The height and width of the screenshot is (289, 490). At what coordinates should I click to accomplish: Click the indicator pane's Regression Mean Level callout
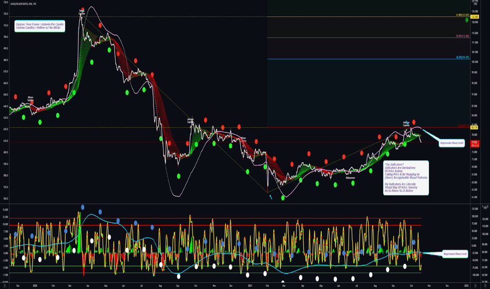pyautogui.click(x=455, y=254)
